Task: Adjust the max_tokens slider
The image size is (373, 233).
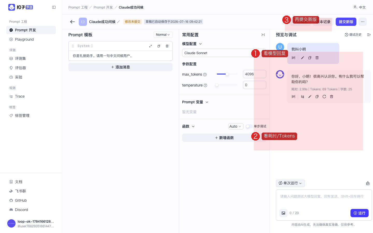Action: tap(227, 74)
